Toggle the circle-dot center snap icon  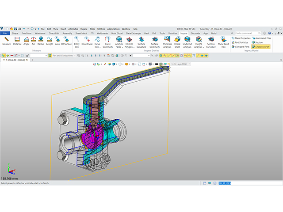[177, 56]
